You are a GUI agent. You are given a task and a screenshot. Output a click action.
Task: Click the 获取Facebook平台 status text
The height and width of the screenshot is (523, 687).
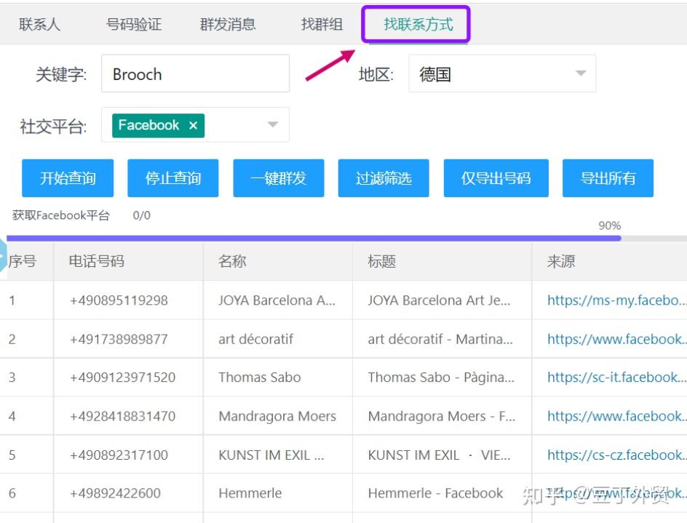pyautogui.click(x=61, y=215)
